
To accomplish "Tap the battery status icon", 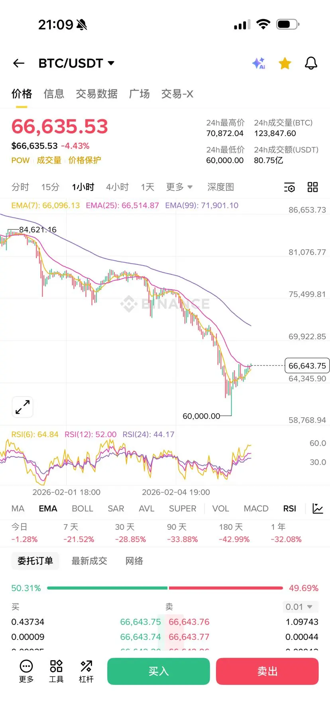I will pyautogui.click(x=287, y=24).
